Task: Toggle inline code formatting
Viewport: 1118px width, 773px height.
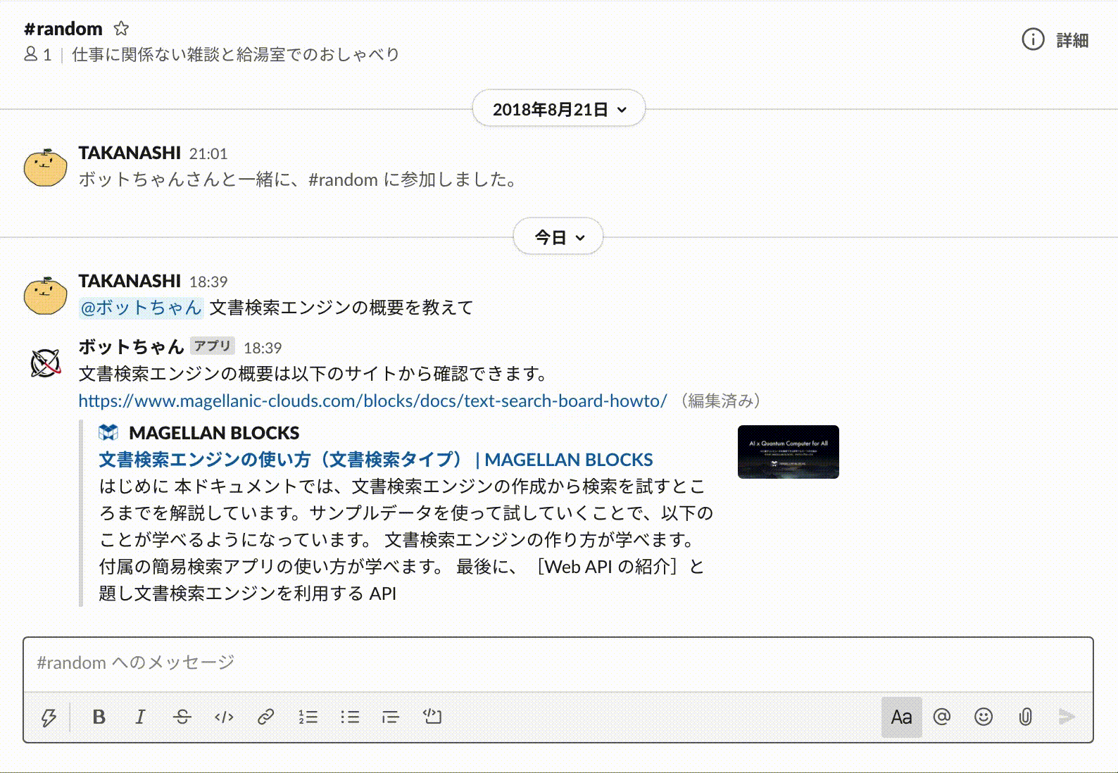Action: tap(224, 717)
